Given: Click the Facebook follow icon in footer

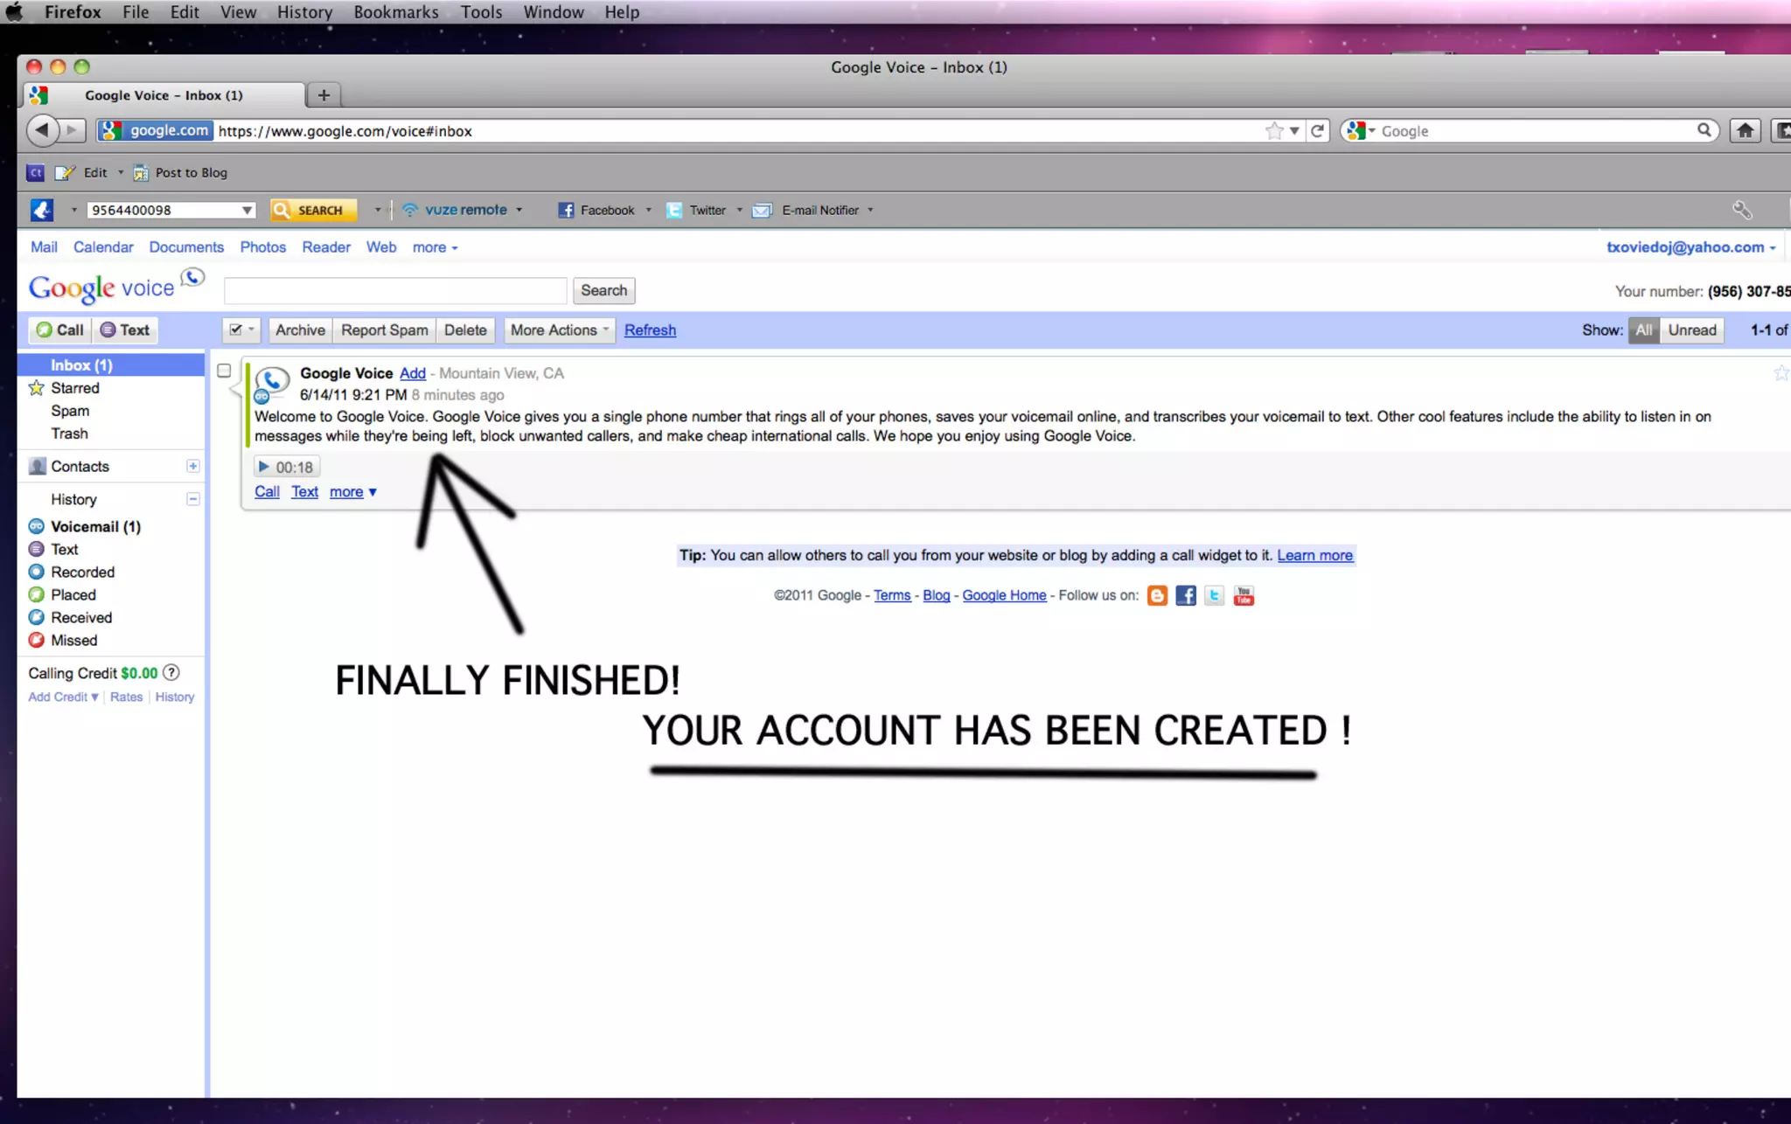Looking at the screenshot, I should tap(1186, 596).
